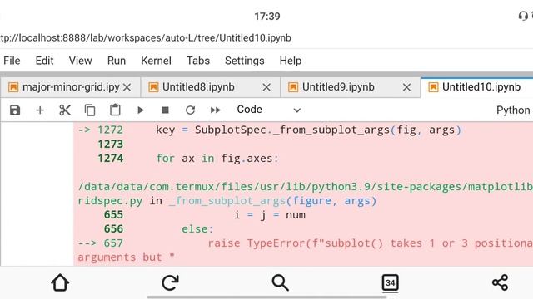This screenshot has width=533, height=299.
Task: Close the major-minor-grid notebook tab
Action: click(127, 87)
